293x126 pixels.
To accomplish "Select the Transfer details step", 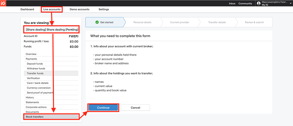I will point(217,22).
